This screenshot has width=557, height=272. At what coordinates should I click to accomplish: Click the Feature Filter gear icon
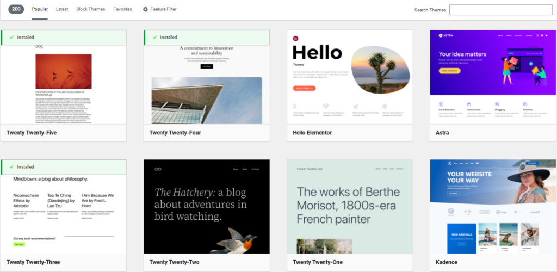145,9
